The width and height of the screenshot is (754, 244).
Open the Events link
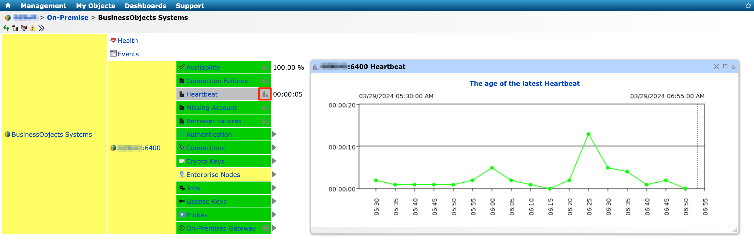coord(128,54)
